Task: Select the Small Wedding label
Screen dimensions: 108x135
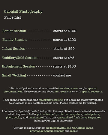Action: (14, 75)
